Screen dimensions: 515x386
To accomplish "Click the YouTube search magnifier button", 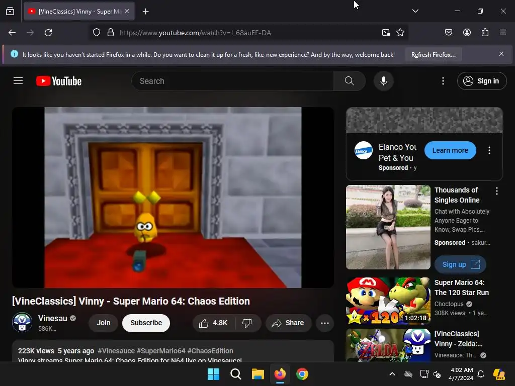I will (x=350, y=81).
